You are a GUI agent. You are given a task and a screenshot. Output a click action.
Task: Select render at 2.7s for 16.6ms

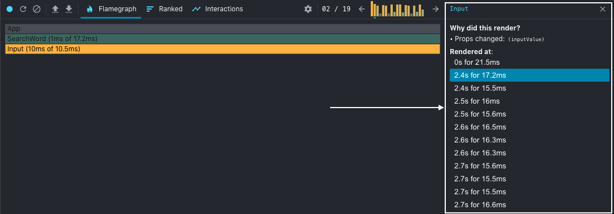(x=529, y=204)
